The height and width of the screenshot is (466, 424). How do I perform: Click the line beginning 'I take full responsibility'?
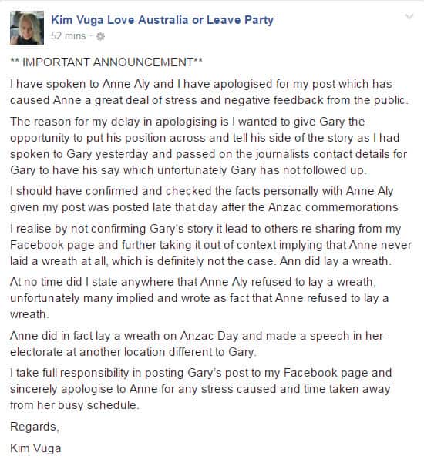coord(201,373)
